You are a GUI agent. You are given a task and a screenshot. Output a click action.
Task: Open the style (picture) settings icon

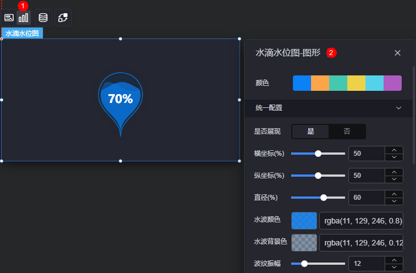pos(9,18)
